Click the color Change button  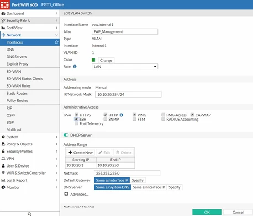point(106,60)
